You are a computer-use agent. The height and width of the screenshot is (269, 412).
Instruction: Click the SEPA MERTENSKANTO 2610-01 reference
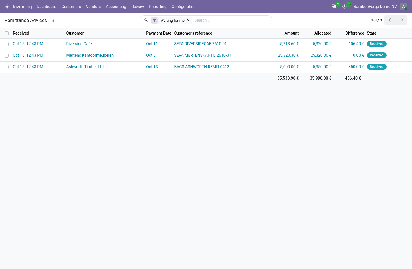(x=202, y=55)
